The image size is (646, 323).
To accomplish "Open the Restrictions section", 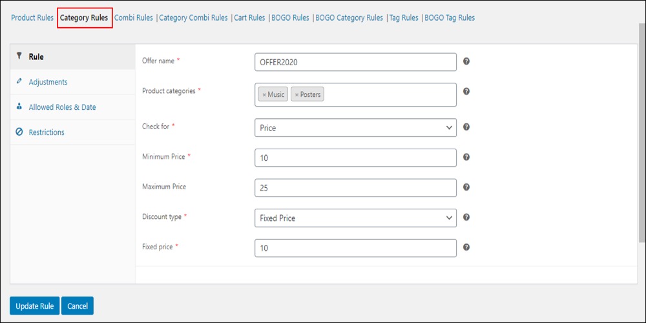I will point(72,132).
